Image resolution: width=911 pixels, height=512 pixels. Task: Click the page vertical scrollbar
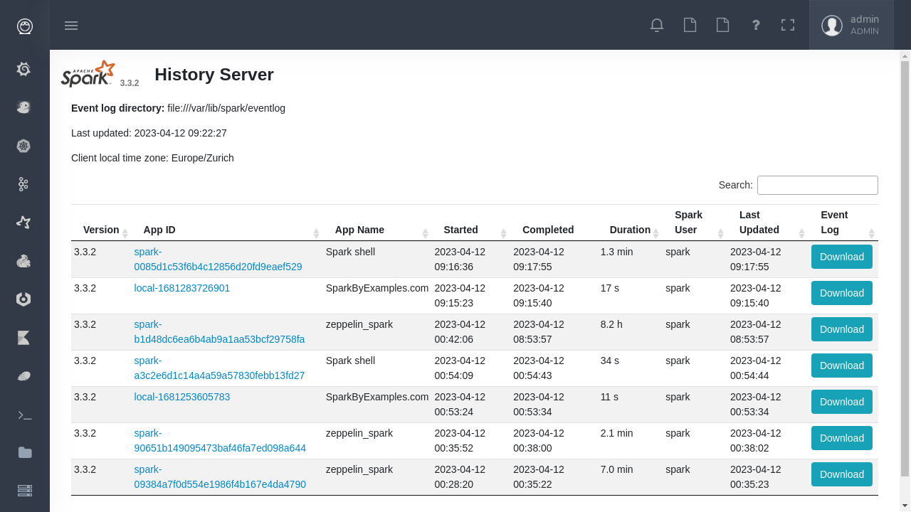905,269
